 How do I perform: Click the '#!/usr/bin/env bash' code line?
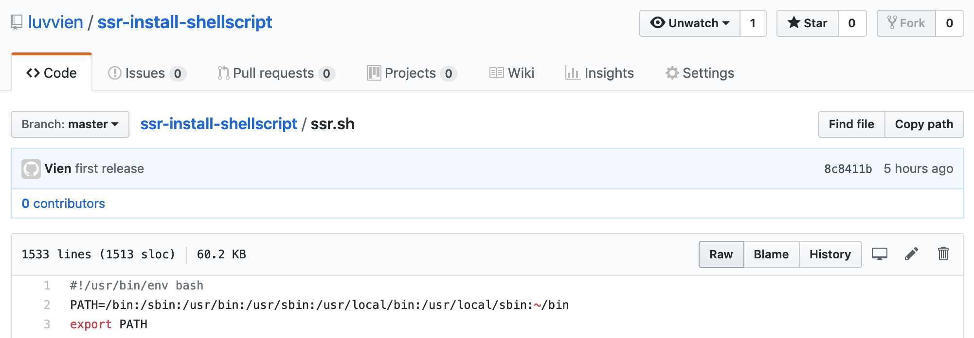(x=137, y=286)
